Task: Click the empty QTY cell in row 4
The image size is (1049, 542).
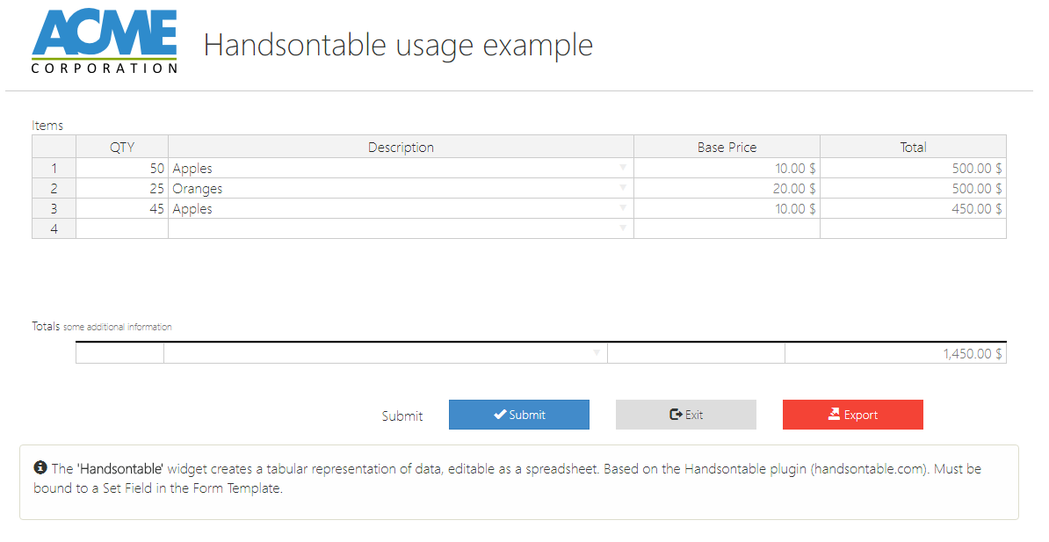Action: tap(122, 229)
